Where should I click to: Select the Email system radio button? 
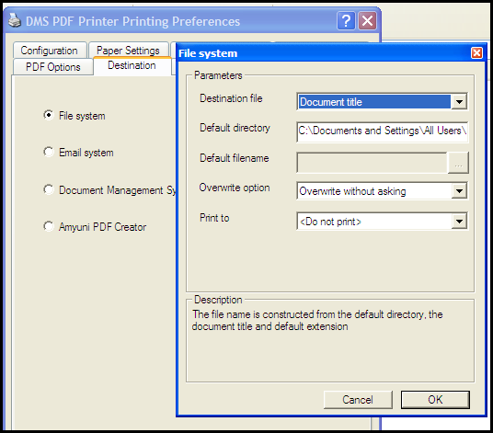tap(49, 152)
